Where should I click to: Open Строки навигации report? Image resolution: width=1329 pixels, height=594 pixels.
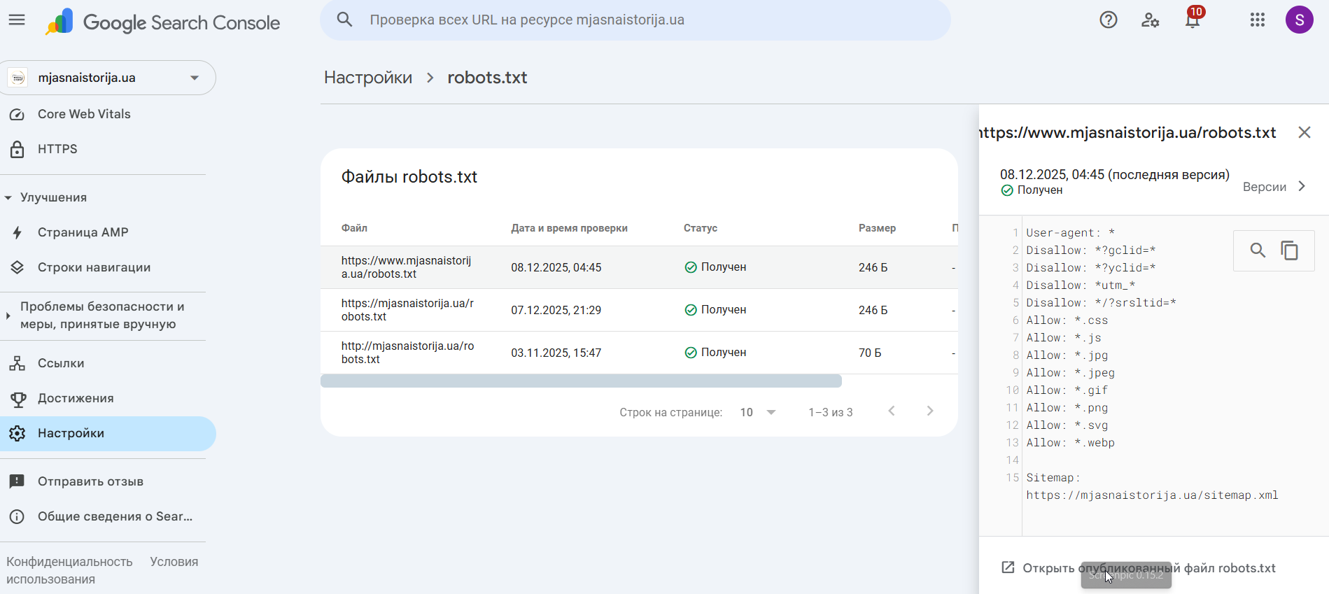coord(94,267)
